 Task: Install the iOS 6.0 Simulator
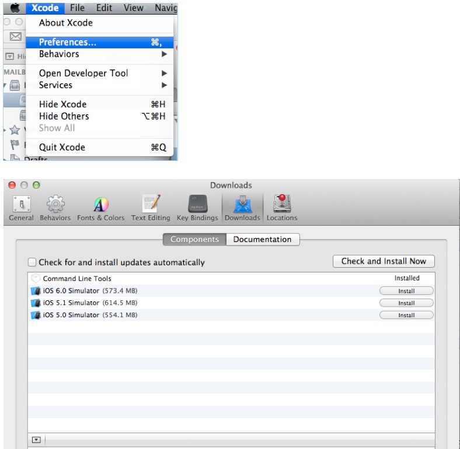point(406,291)
